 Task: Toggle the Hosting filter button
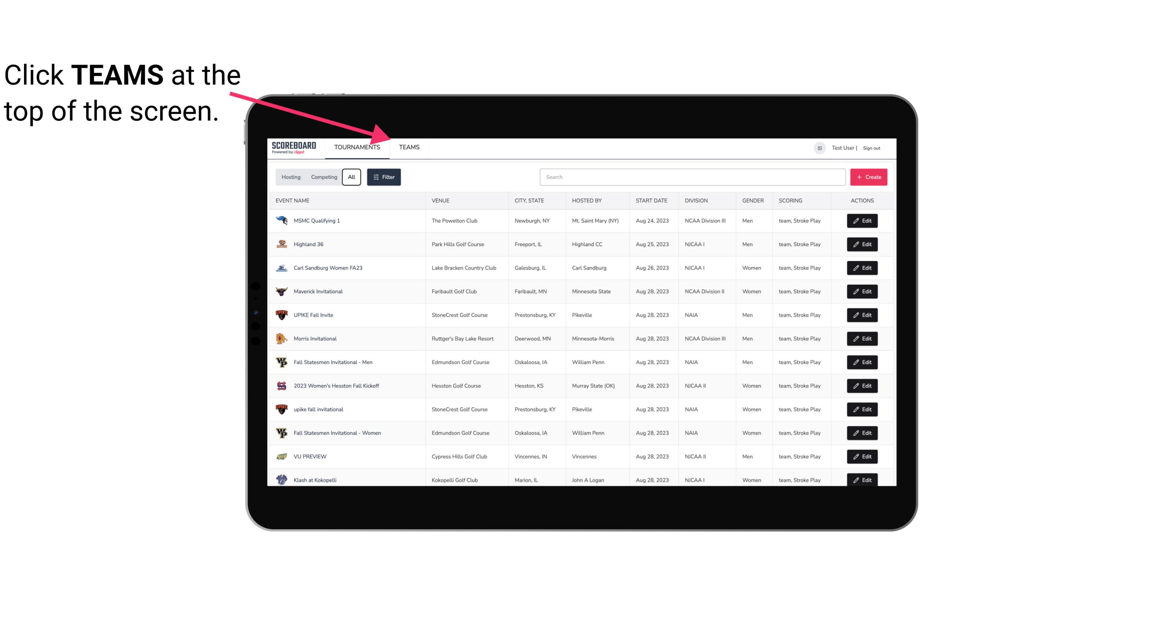(291, 177)
